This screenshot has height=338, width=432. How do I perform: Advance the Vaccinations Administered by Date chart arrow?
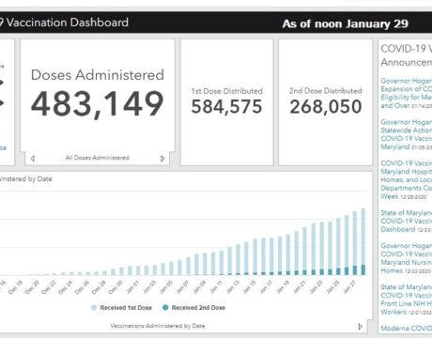coord(360,327)
